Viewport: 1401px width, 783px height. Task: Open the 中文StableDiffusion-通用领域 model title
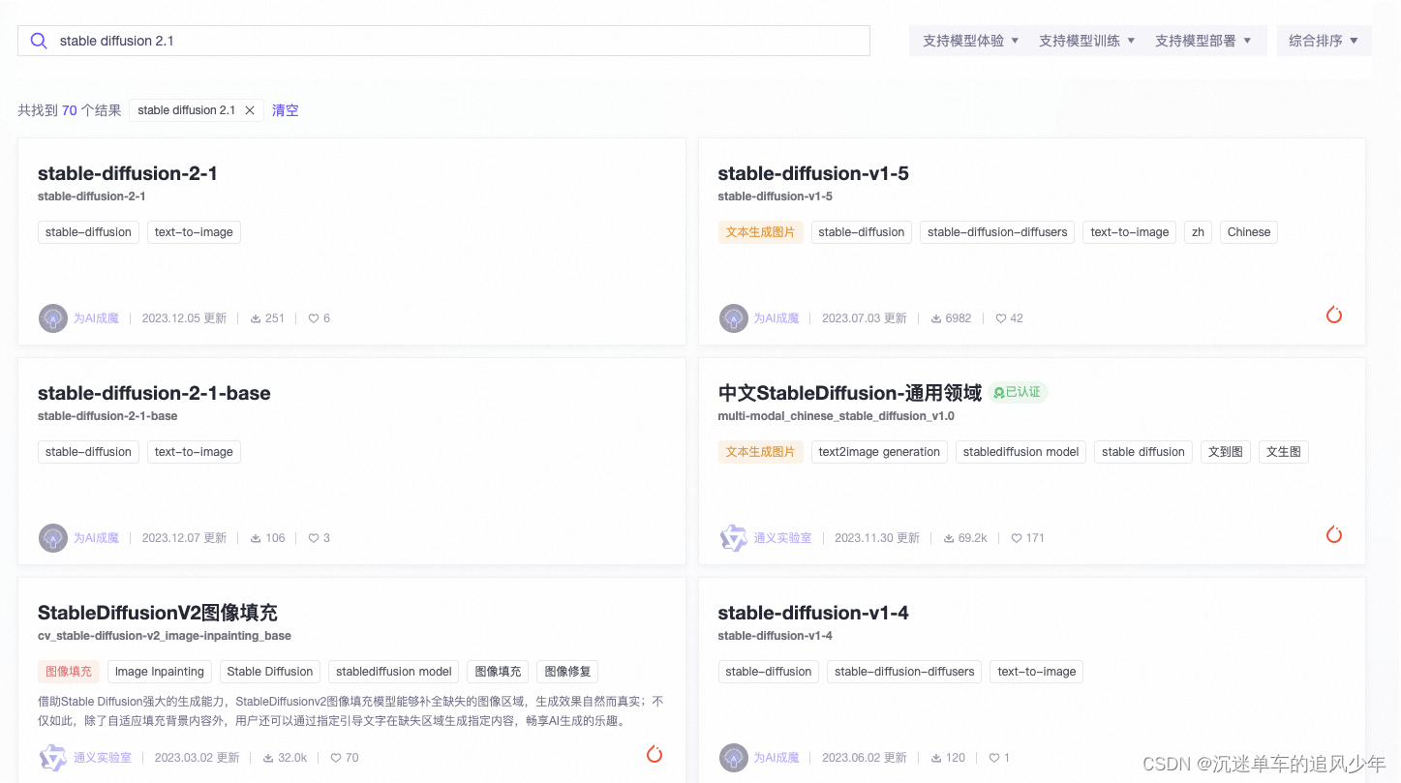[x=849, y=393]
